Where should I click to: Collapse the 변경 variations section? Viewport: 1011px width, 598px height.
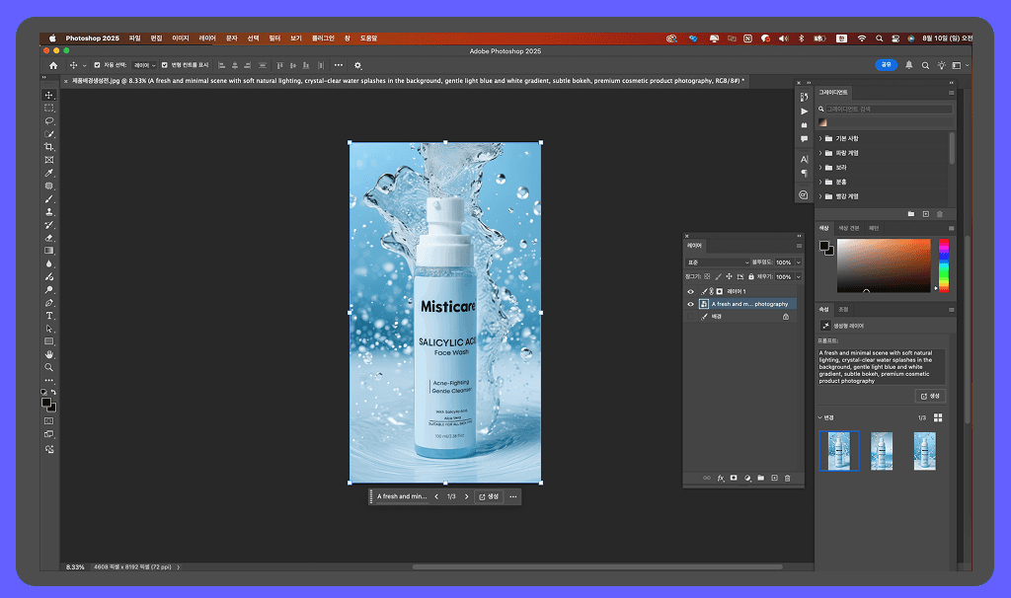point(820,417)
